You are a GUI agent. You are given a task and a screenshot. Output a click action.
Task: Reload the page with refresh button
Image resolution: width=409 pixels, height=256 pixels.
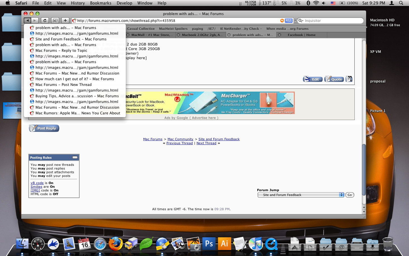[45, 20]
